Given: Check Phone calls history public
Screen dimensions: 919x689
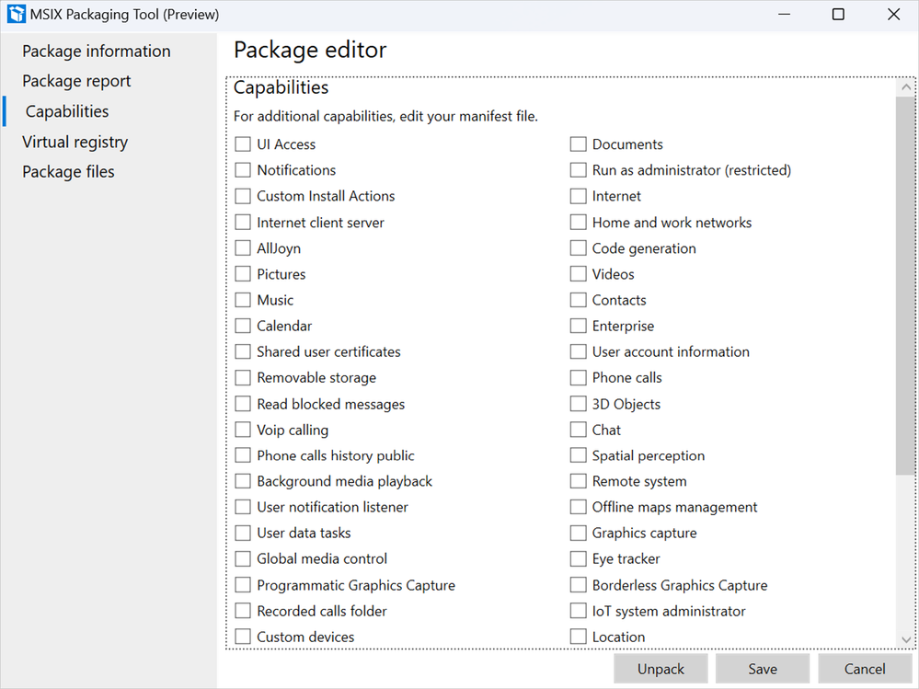Looking at the screenshot, I should 243,455.
